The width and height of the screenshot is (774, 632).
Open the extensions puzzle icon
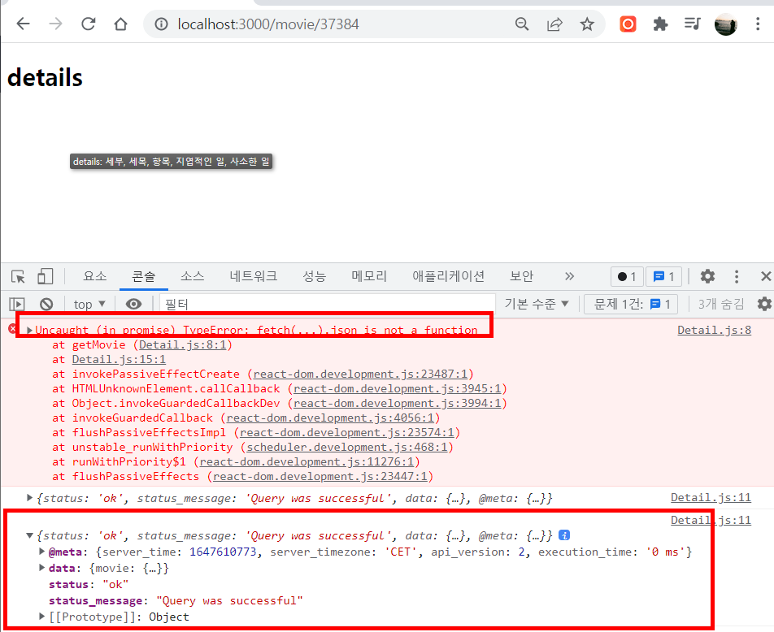pos(660,24)
